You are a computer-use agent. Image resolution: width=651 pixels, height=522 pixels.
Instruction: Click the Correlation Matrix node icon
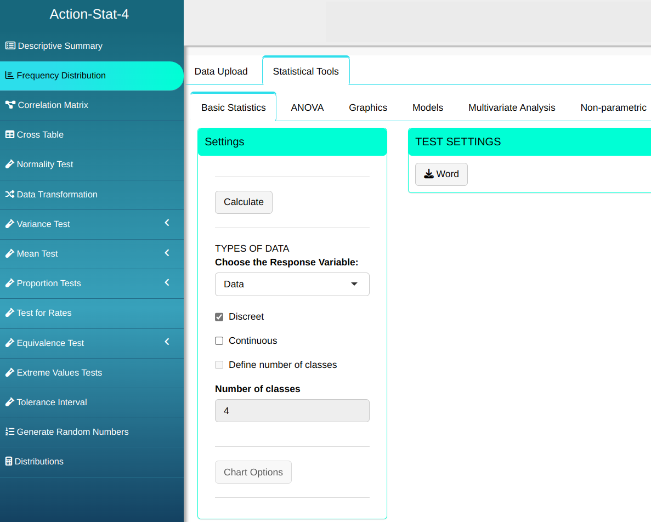(10, 105)
